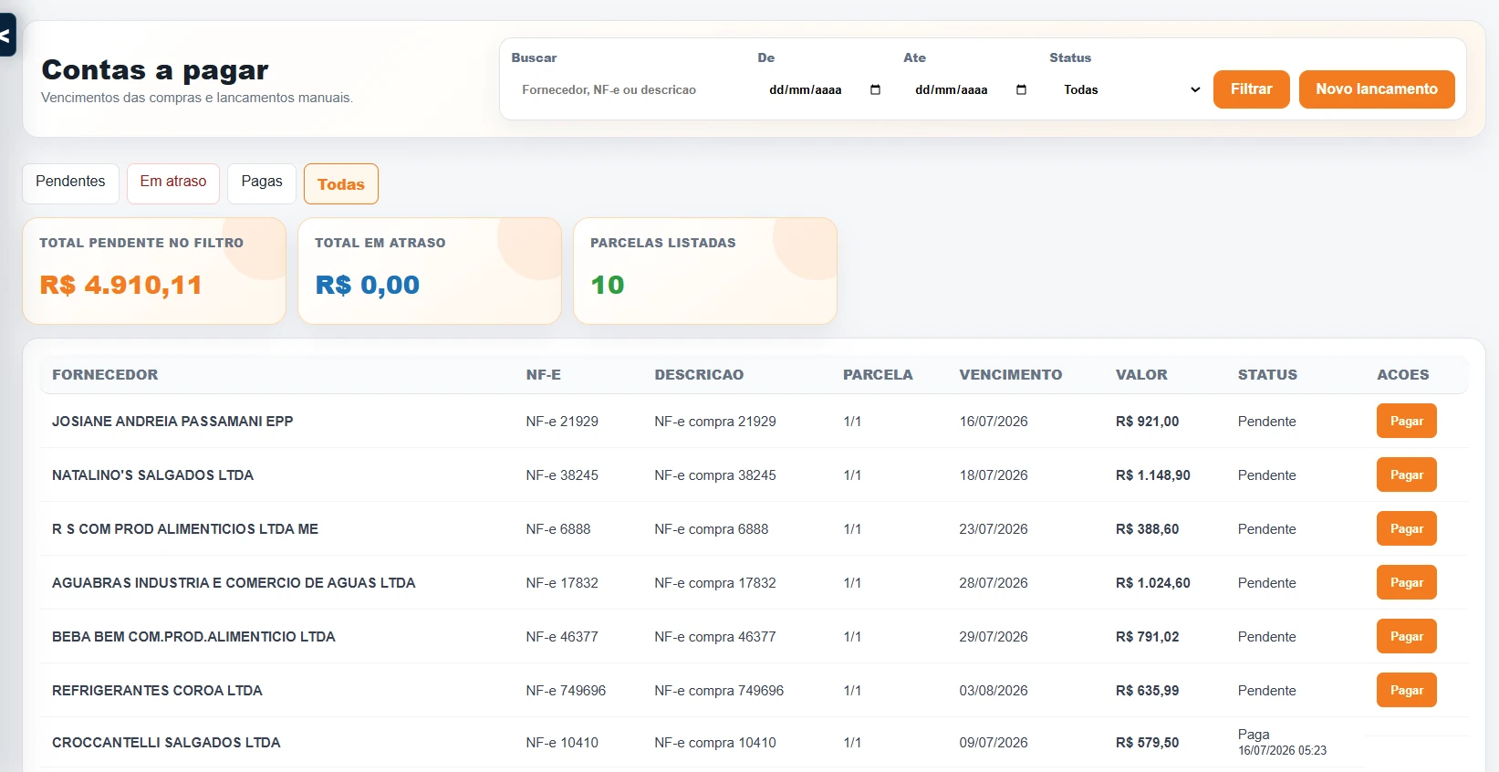Open the De date calendar picker icon
The image size is (1499, 772).
pos(876,89)
